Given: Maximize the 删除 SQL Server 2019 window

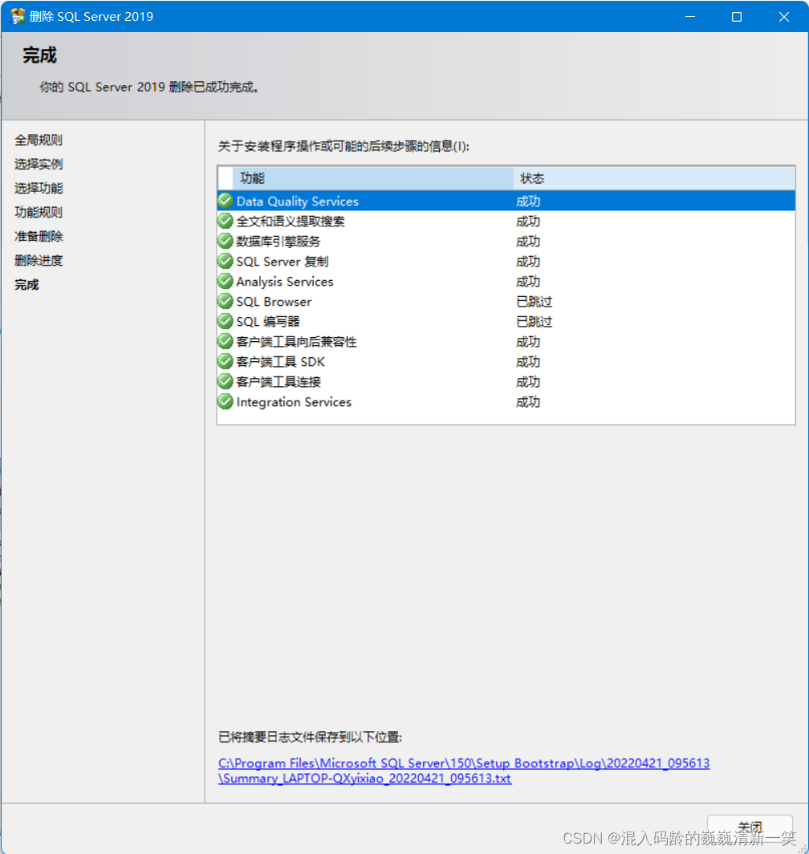Looking at the screenshot, I should click(737, 17).
